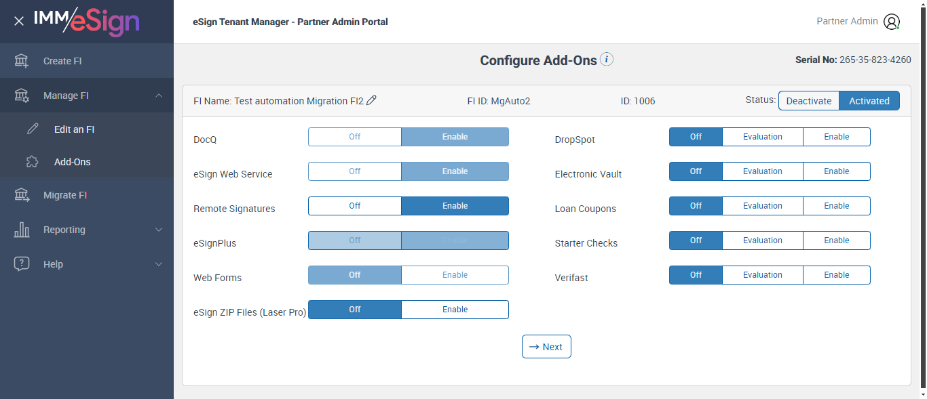Expand the Help menu chevron

pyautogui.click(x=159, y=264)
